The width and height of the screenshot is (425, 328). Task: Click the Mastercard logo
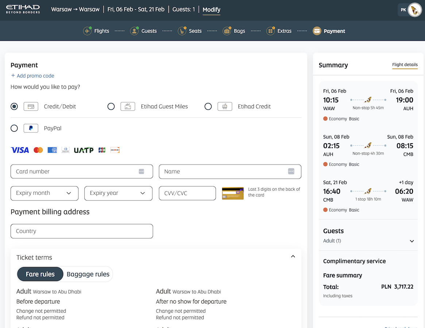point(38,150)
